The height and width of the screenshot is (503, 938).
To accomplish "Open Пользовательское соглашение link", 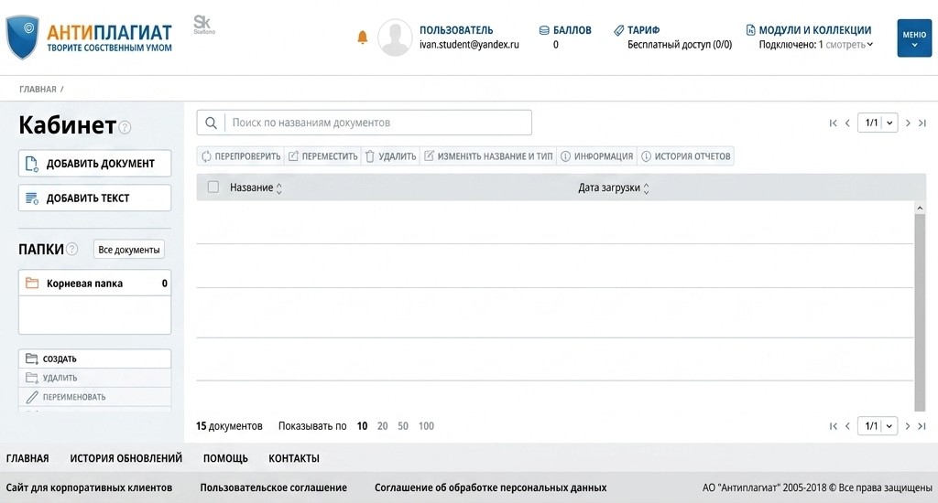I will point(273,487).
